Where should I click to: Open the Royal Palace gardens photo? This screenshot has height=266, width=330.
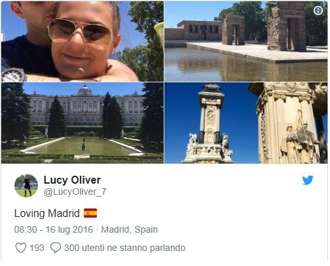coord(82,123)
